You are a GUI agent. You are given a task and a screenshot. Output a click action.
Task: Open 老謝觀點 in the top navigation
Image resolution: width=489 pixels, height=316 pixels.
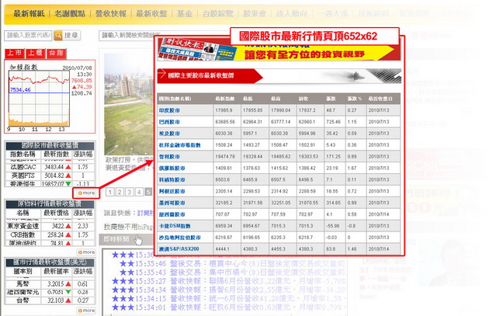(70, 13)
